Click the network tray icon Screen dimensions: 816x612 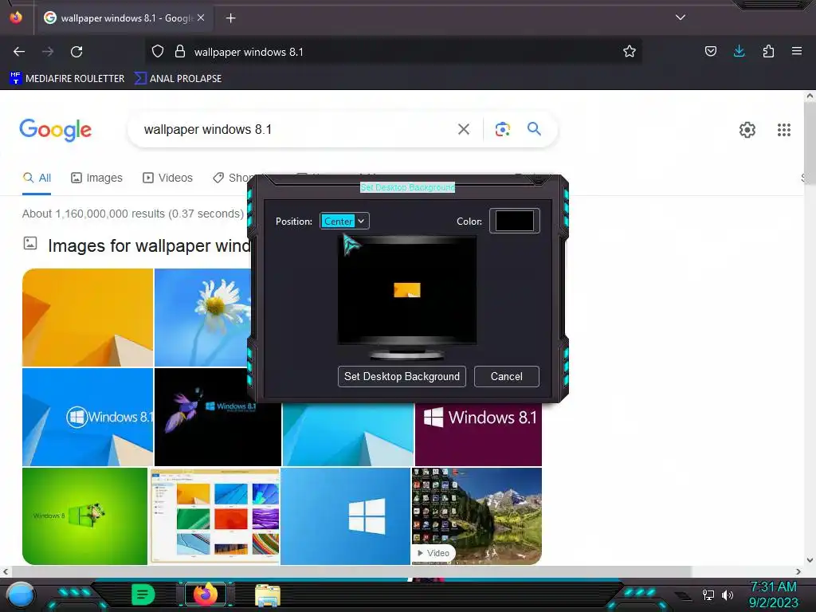[x=708, y=594]
